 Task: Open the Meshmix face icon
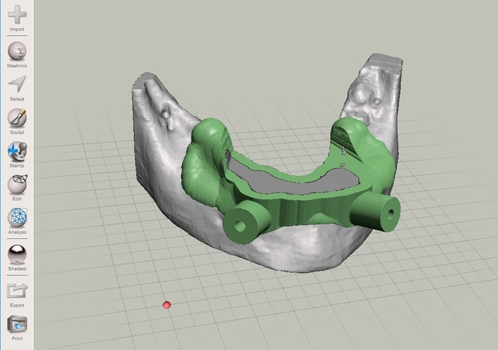click(17, 51)
